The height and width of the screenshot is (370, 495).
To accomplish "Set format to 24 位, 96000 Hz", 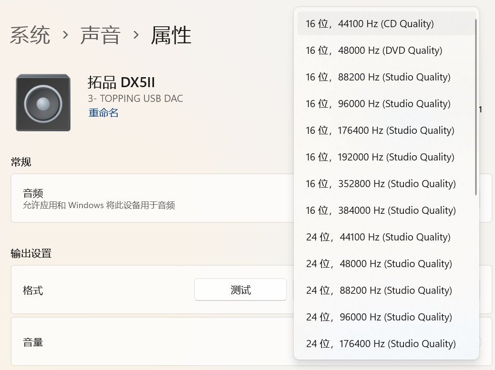I will click(x=386, y=317).
